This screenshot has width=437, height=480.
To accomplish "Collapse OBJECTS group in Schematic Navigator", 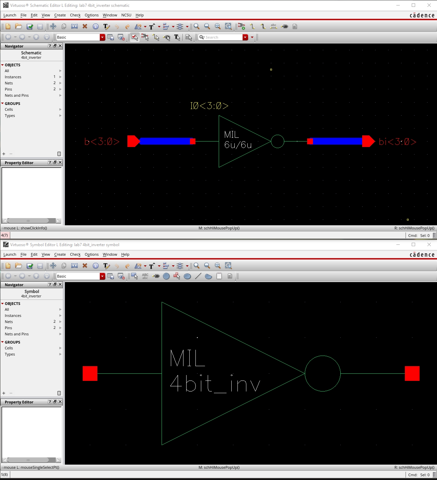I will (2, 65).
